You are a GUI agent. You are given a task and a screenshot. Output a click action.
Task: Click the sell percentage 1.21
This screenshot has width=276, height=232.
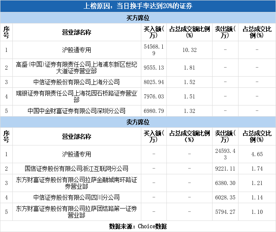click(x=257, y=183)
